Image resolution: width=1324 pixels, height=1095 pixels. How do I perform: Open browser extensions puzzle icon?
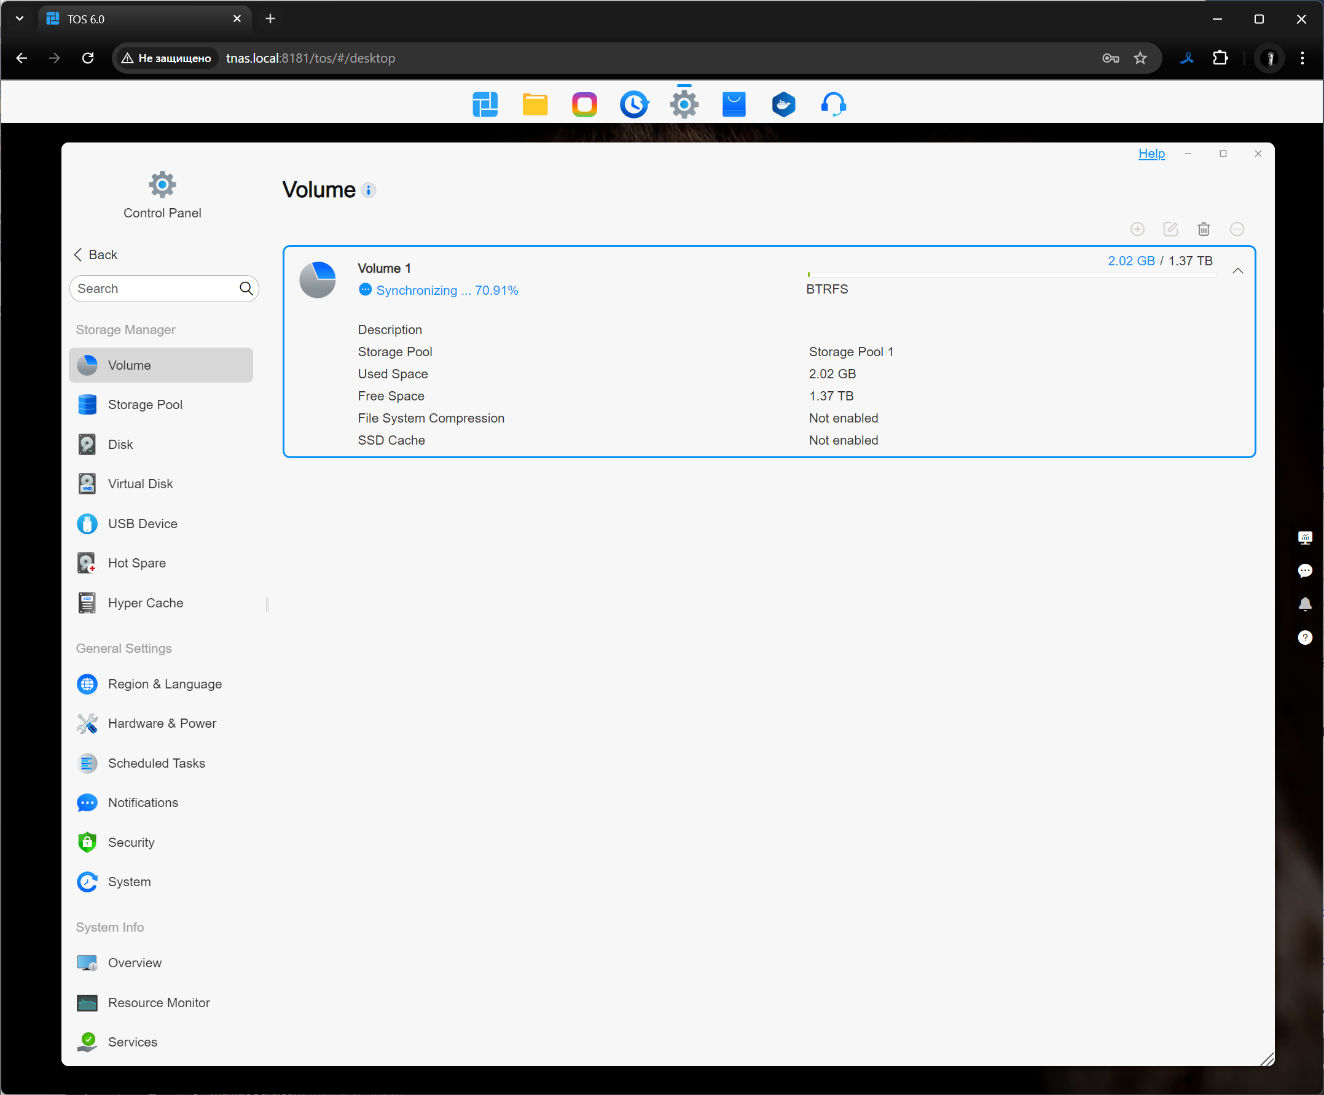click(x=1221, y=58)
